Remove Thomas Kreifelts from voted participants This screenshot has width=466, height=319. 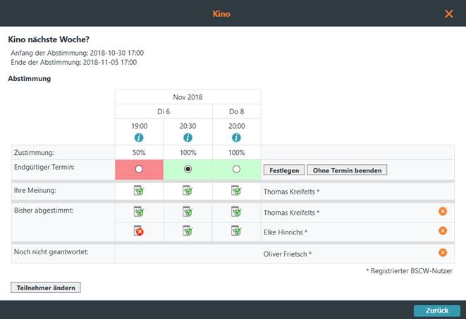tap(443, 211)
